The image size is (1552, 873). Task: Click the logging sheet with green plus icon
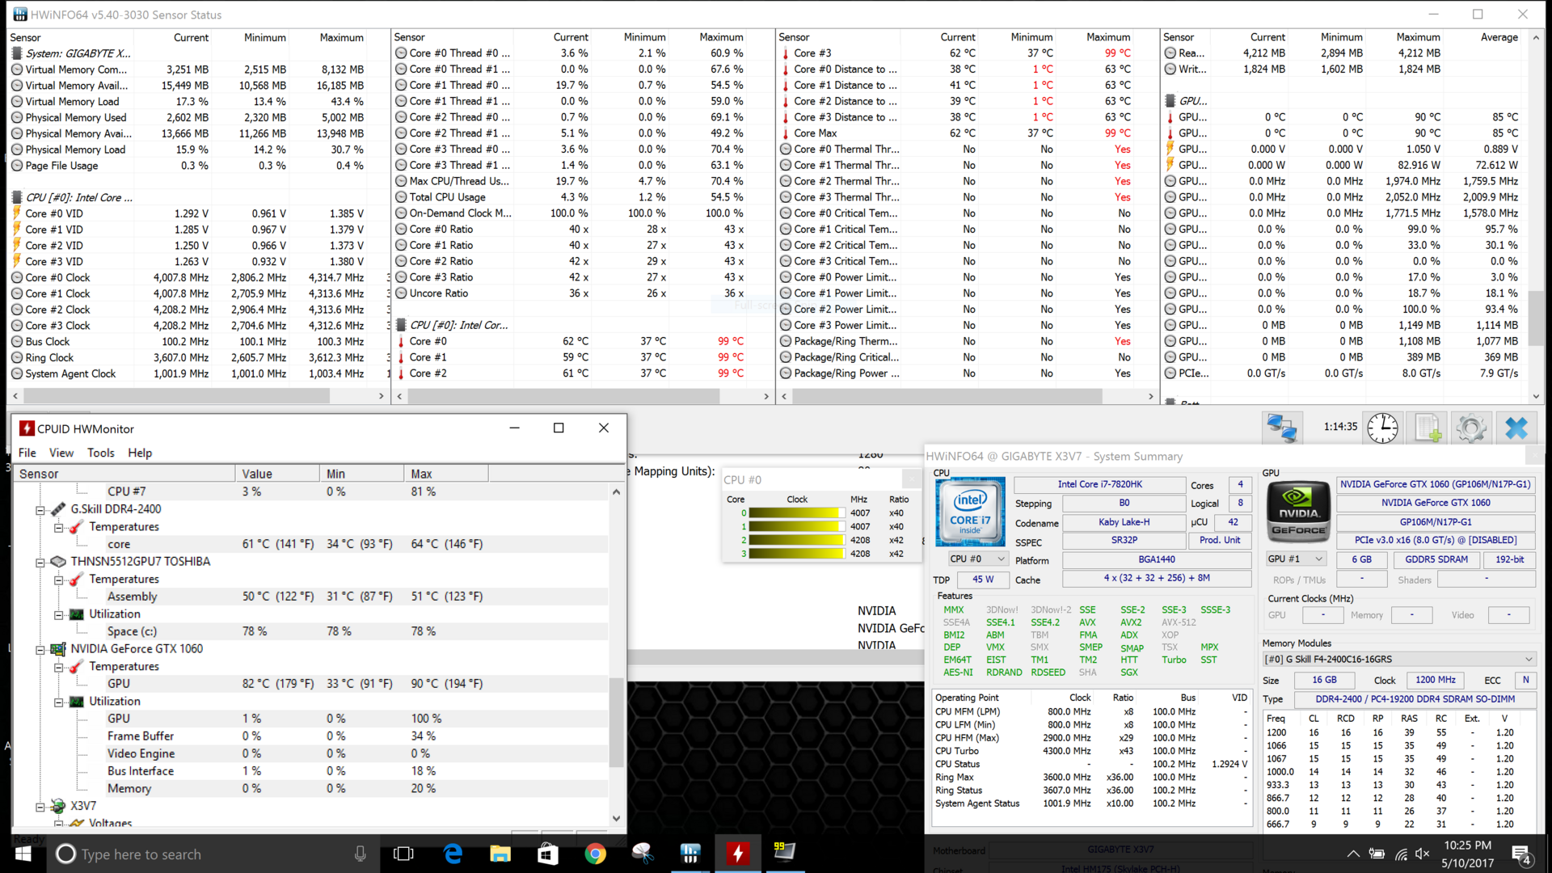tap(1428, 428)
